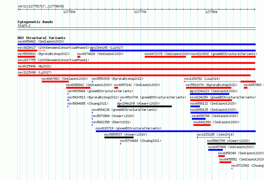The height and width of the screenshot is (180, 264).
Task: Click the black nsv5859537 variant bar
Action: click(119, 137)
